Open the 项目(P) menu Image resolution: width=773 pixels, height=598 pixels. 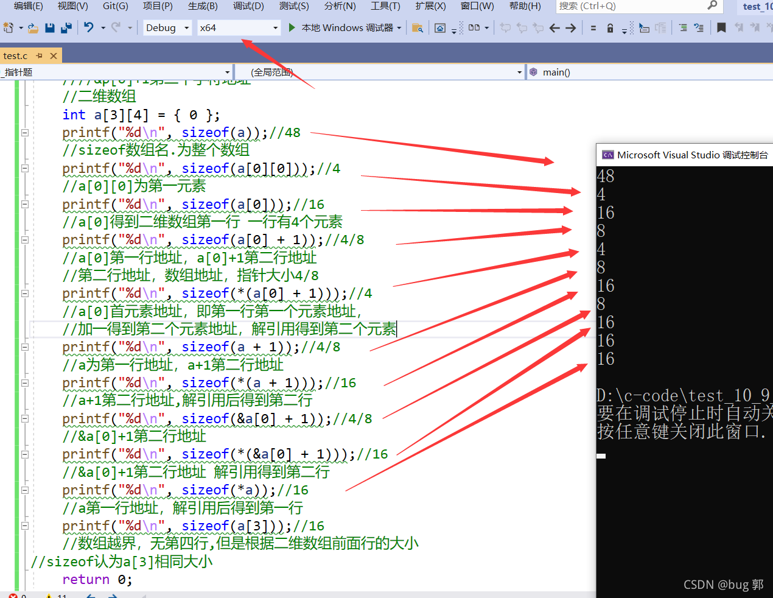(158, 6)
